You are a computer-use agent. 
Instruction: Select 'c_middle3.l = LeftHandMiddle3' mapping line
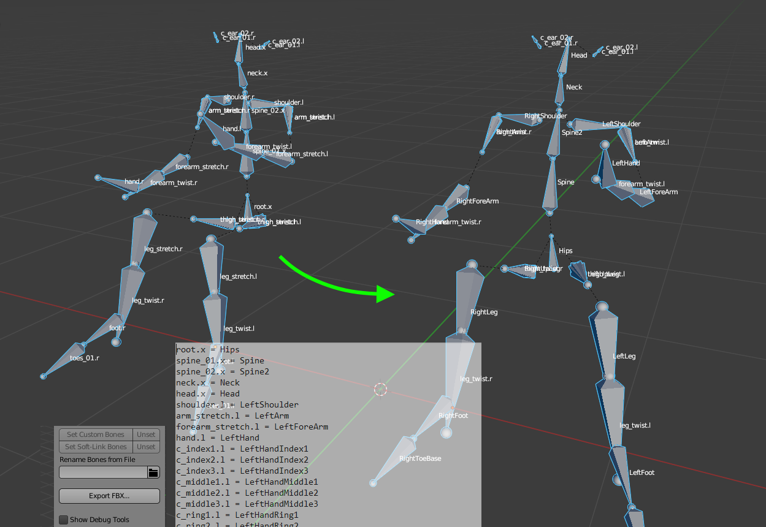click(x=247, y=504)
